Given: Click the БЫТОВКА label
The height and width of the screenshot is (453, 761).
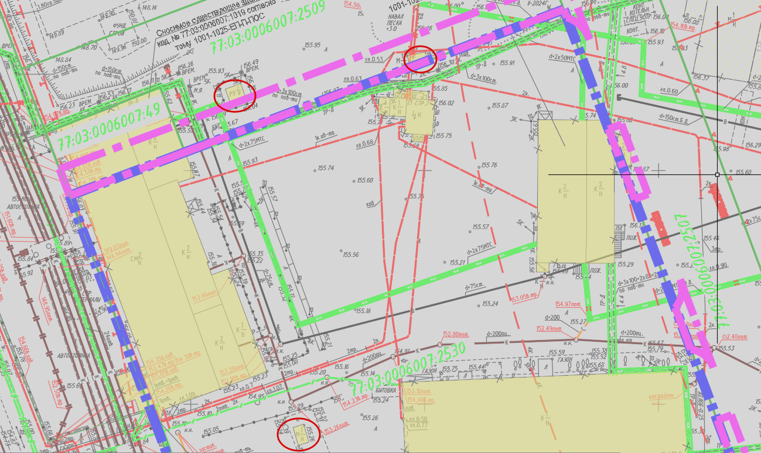Looking at the screenshot, I should coord(385,389).
